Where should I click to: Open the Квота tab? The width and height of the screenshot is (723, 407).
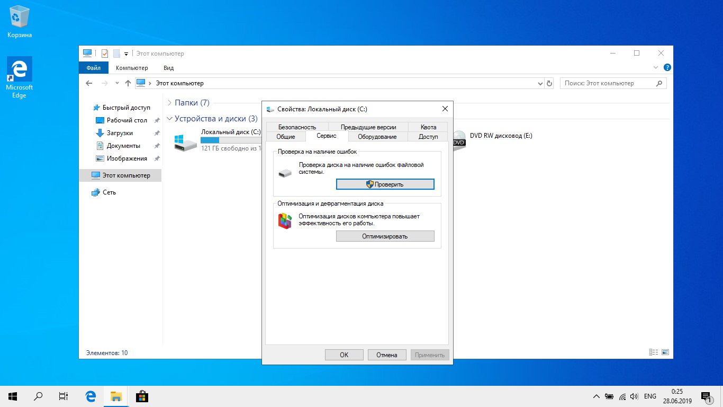(x=428, y=127)
